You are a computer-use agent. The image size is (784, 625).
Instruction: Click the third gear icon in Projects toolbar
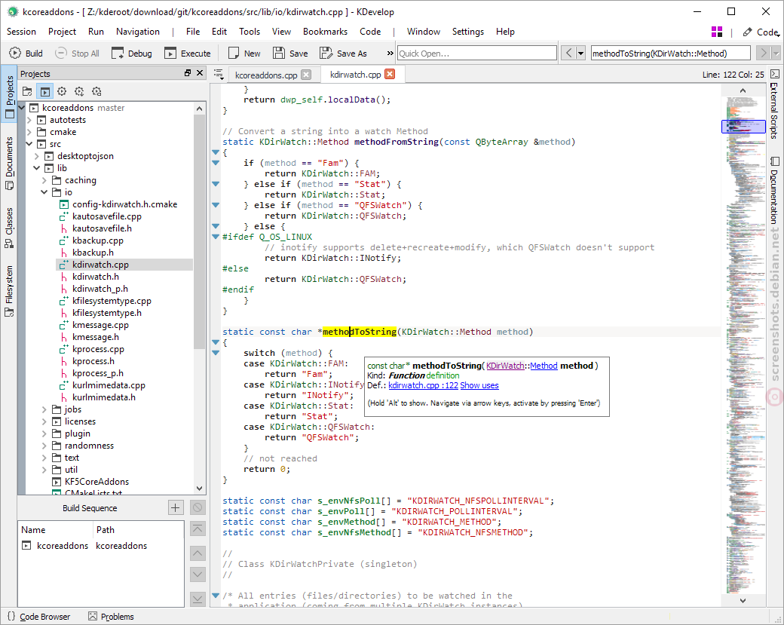click(x=96, y=91)
